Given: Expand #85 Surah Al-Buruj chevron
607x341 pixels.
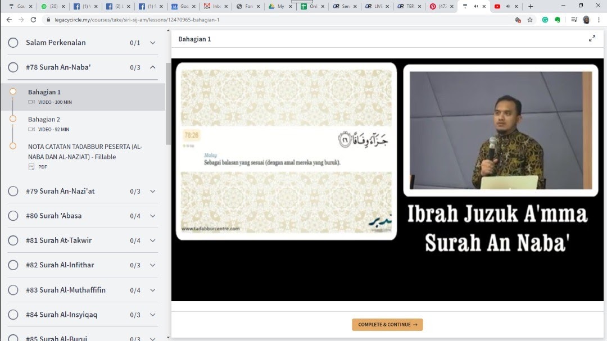Looking at the screenshot, I should 153,338.
